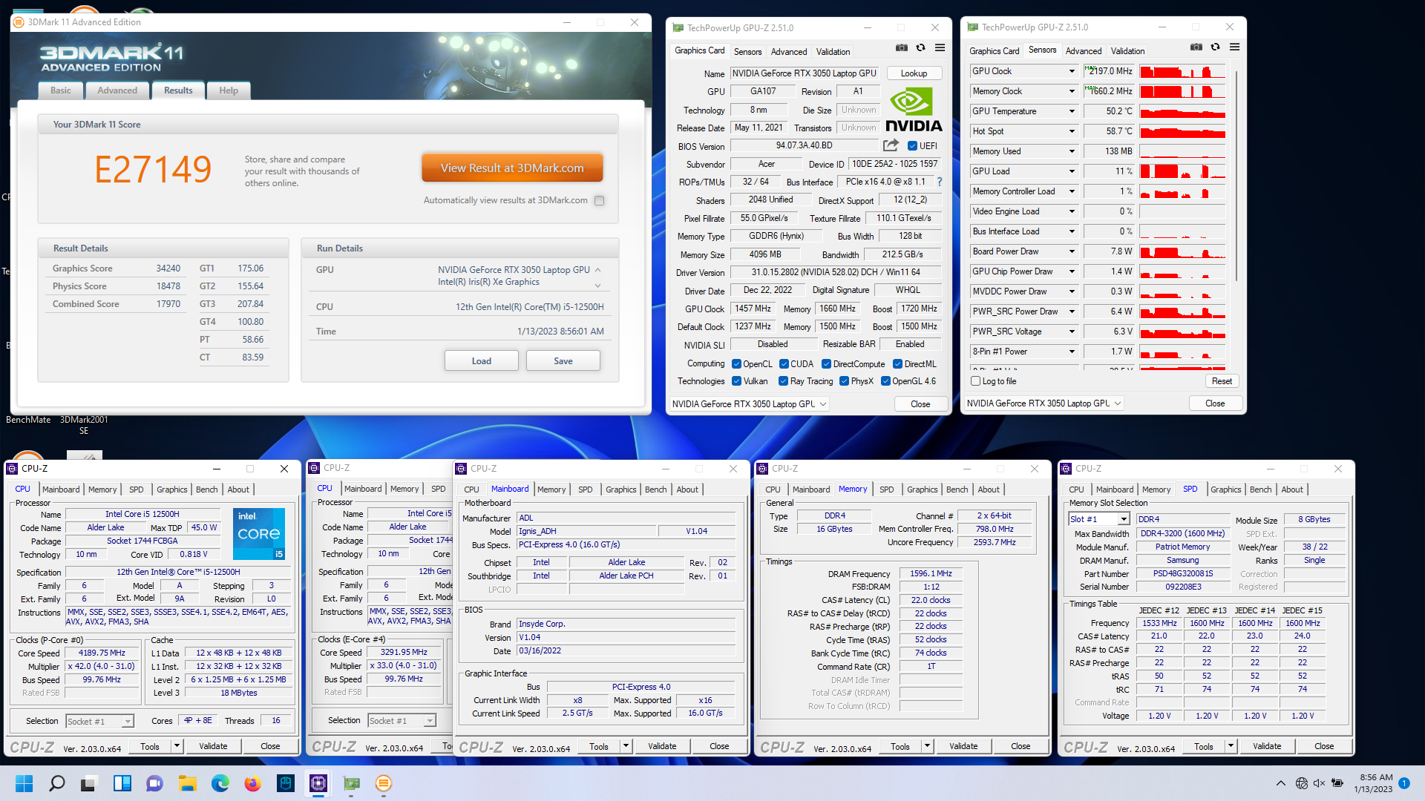This screenshot has height=801, width=1425.
Task: Open the hamburger menu in GPU-Z Graphics Card window
Action: [x=940, y=48]
